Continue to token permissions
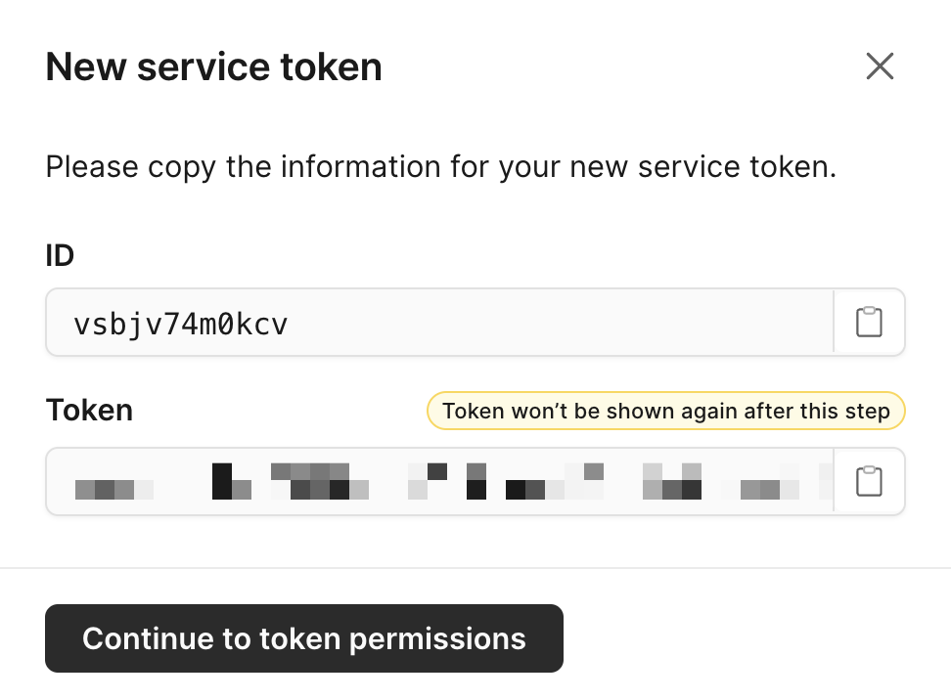The width and height of the screenshot is (951, 700). (304, 638)
